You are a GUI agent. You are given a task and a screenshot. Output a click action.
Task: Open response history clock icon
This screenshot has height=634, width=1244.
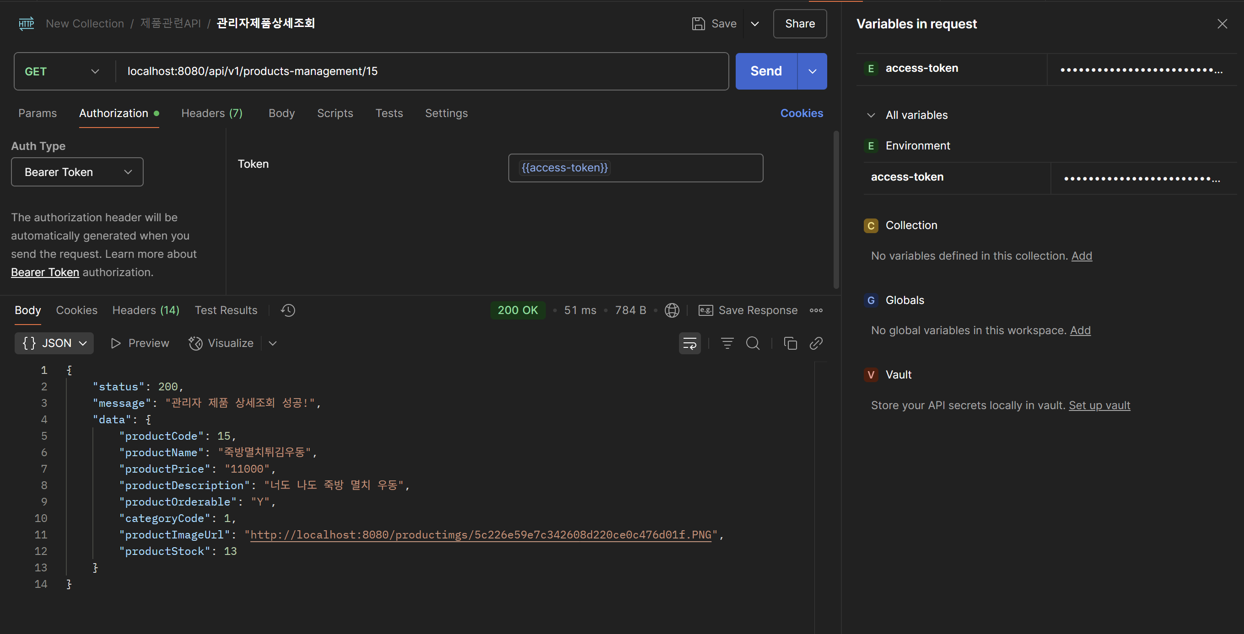[288, 310]
